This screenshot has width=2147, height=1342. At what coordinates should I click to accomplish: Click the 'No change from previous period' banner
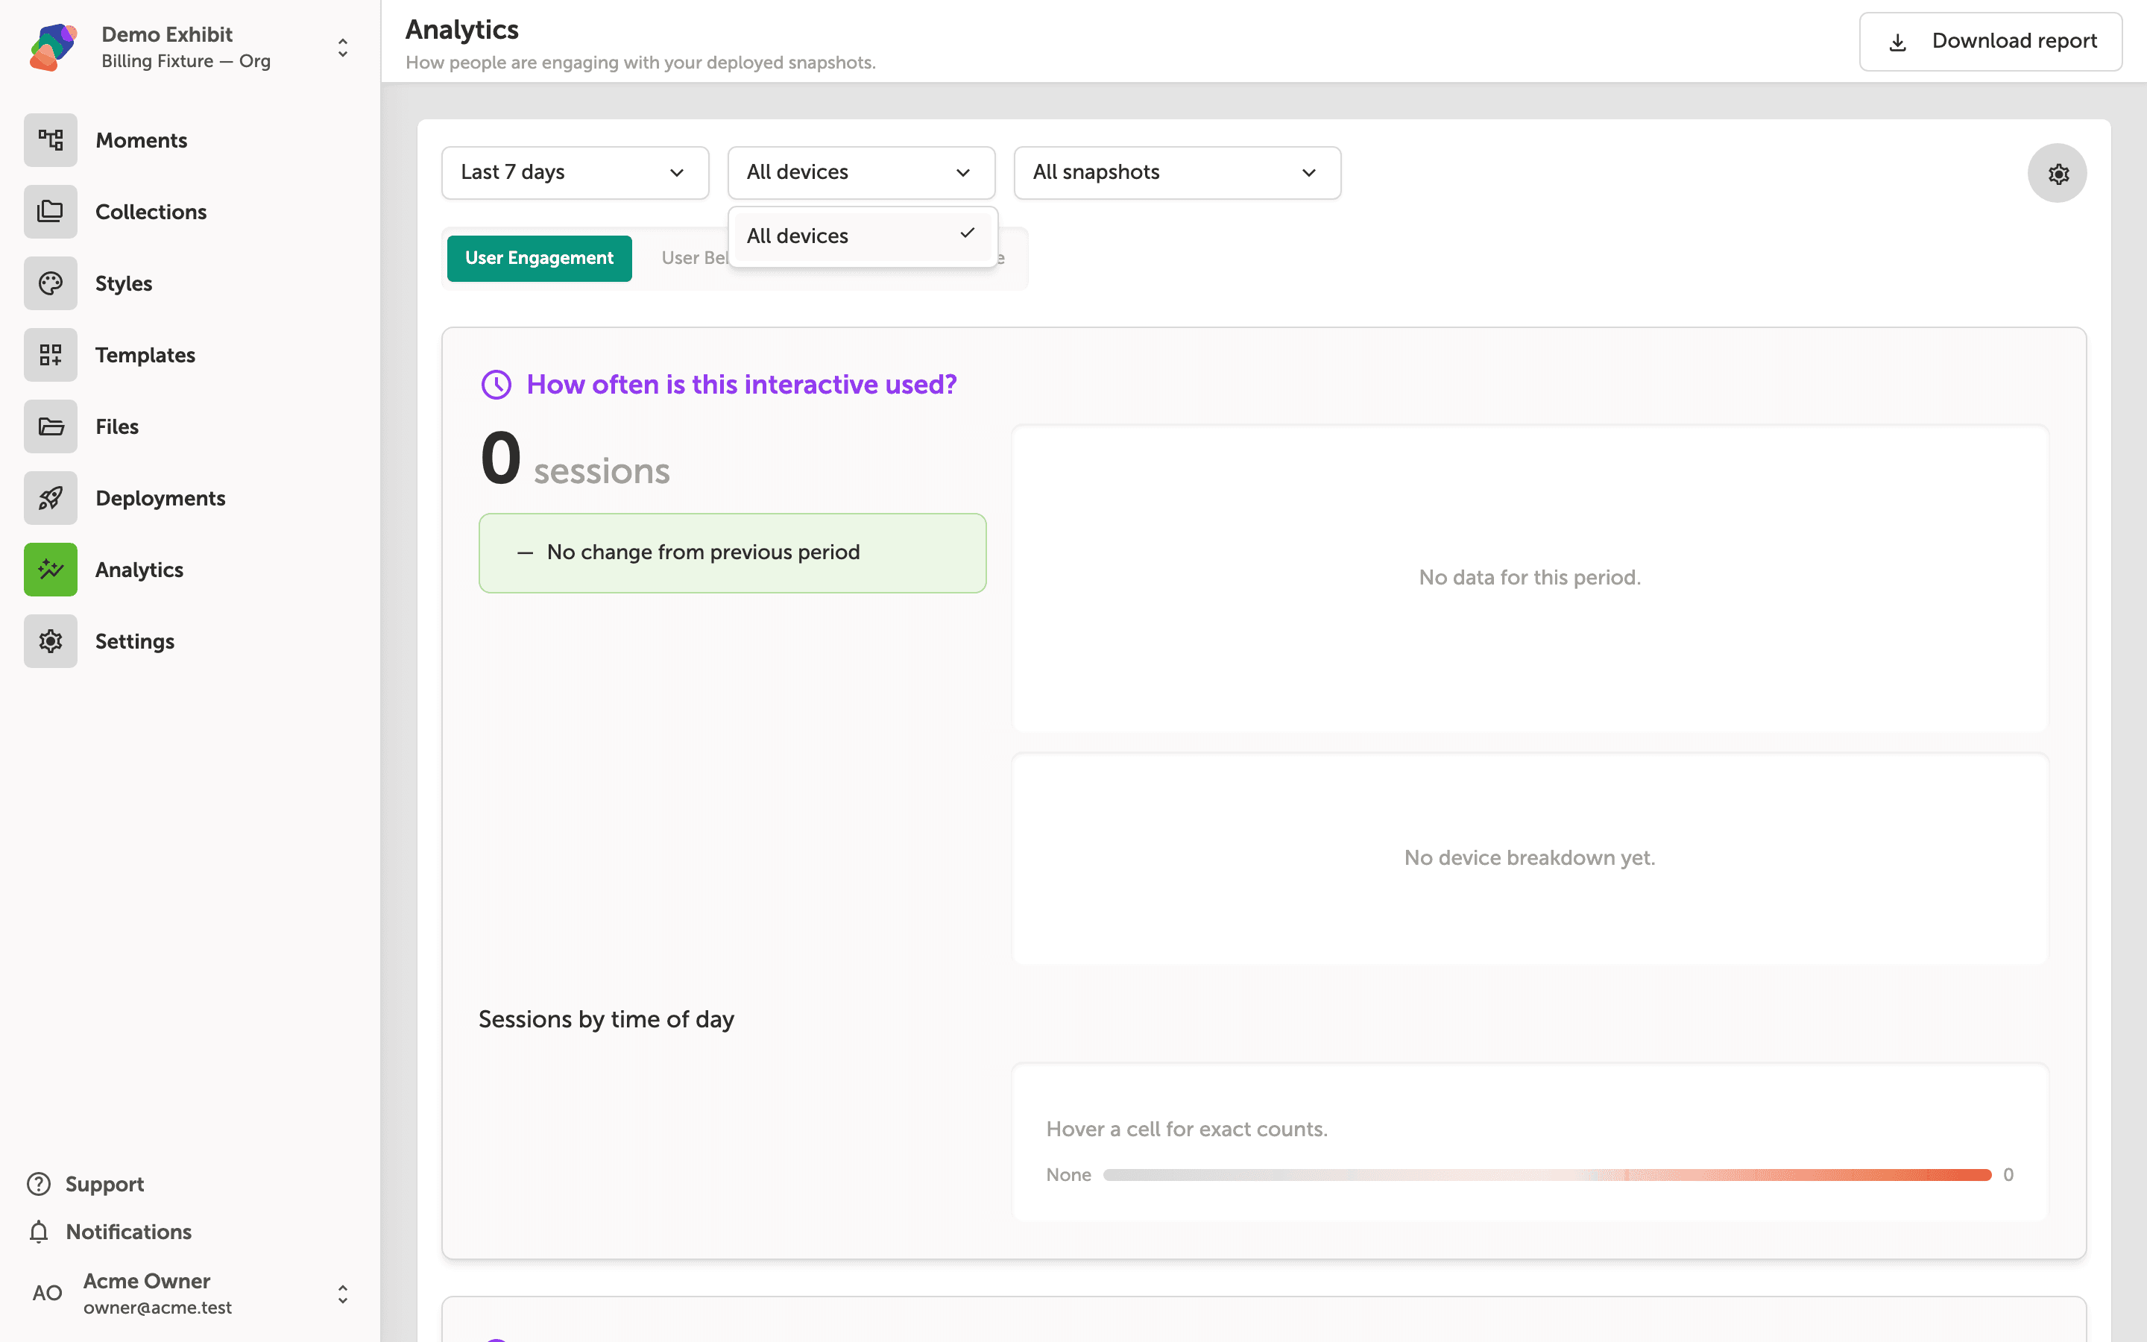pos(733,553)
